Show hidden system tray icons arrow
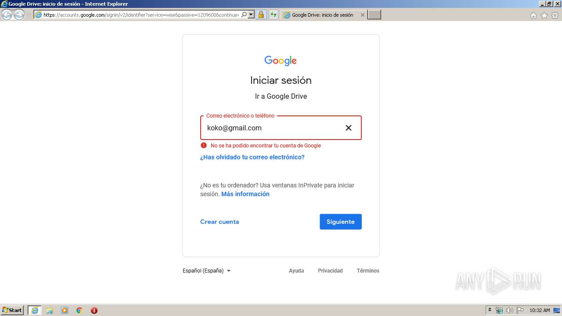The image size is (562, 316). (x=490, y=310)
